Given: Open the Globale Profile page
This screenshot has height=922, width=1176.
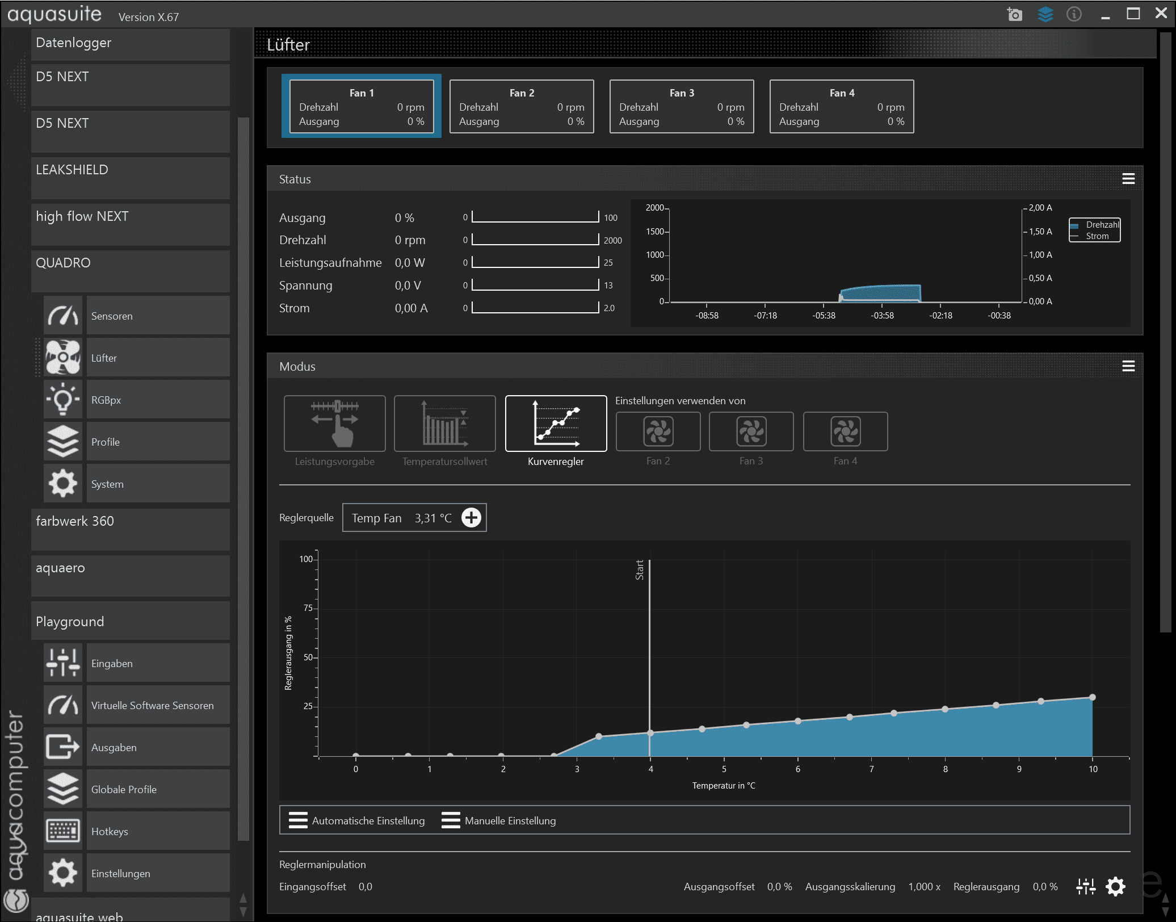Looking at the screenshot, I should pos(158,789).
